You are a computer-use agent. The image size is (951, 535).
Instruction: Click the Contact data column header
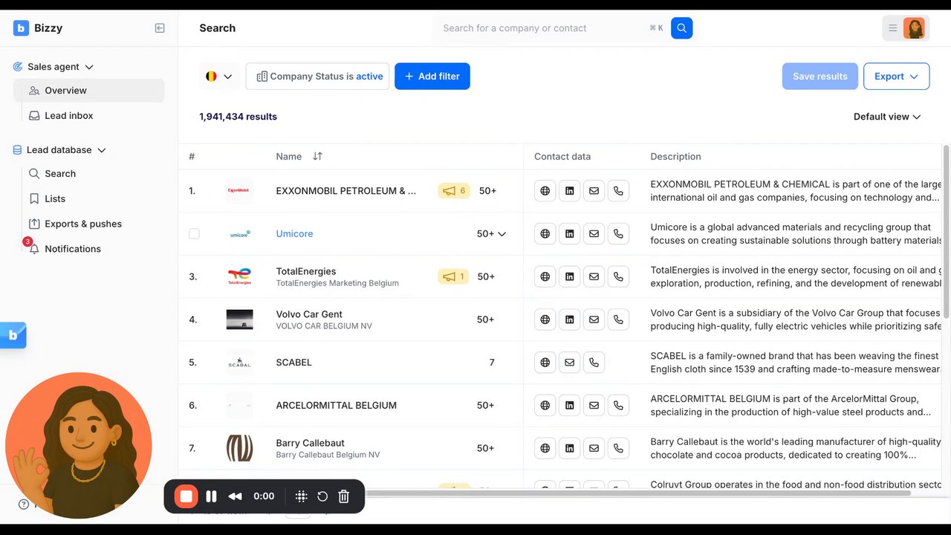(562, 157)
